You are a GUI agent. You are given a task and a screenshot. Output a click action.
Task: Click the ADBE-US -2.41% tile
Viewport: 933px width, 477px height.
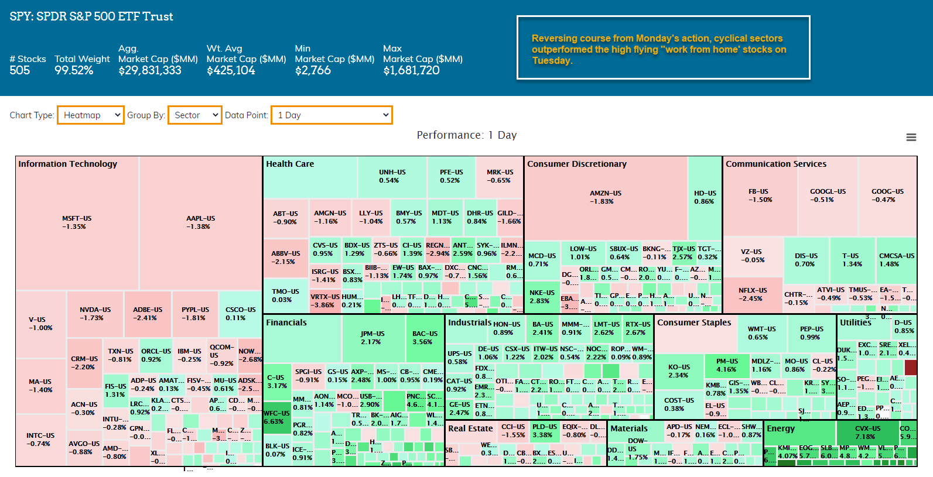point(148,314)
